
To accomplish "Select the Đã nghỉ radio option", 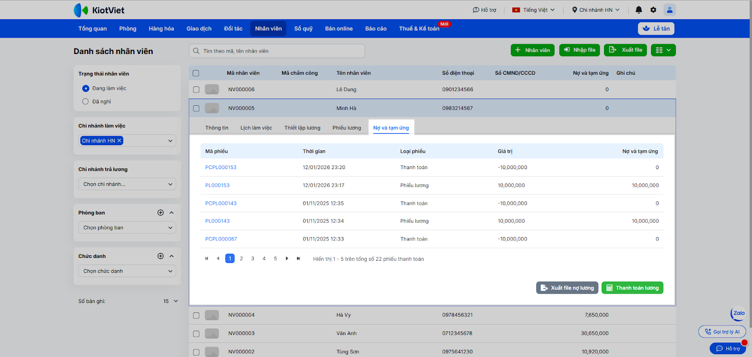I will point(86,101).
